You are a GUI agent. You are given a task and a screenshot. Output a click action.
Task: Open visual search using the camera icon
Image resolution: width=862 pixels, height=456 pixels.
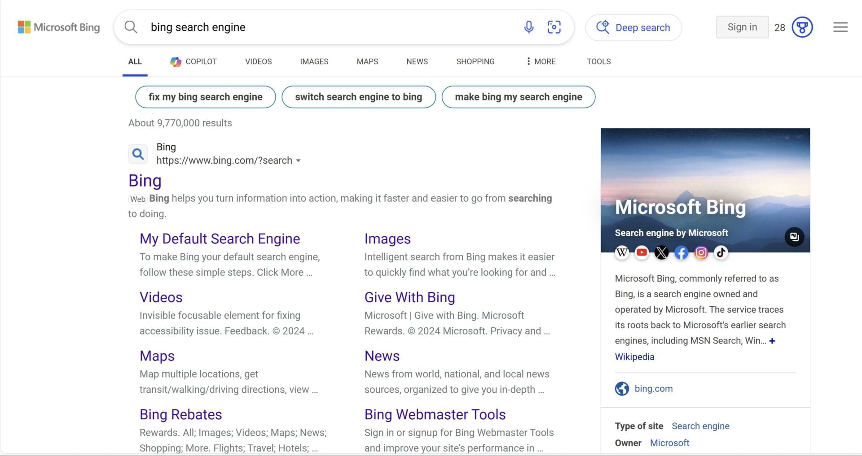point(554,27)
